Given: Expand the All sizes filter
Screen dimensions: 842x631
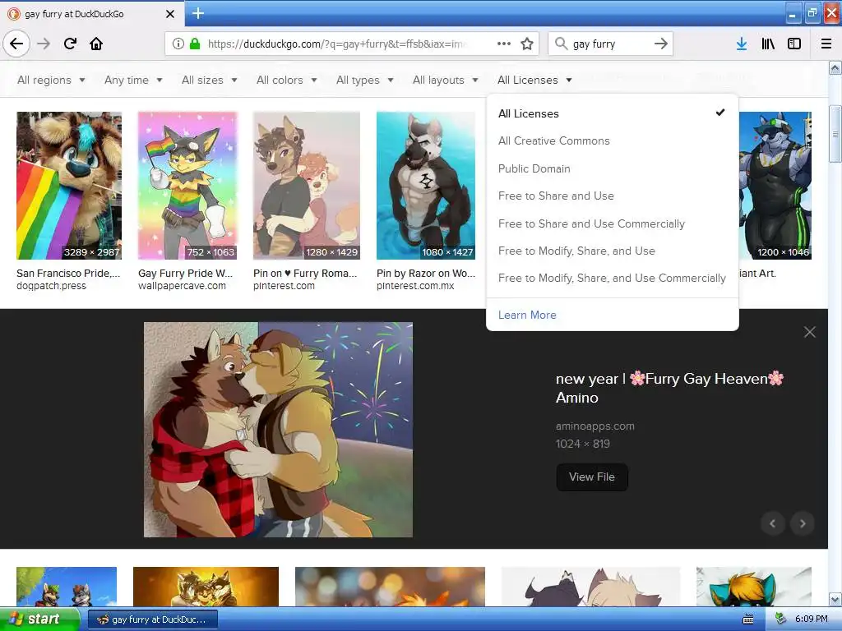Looking at the screenshot, I should click(x=210, y=80).
